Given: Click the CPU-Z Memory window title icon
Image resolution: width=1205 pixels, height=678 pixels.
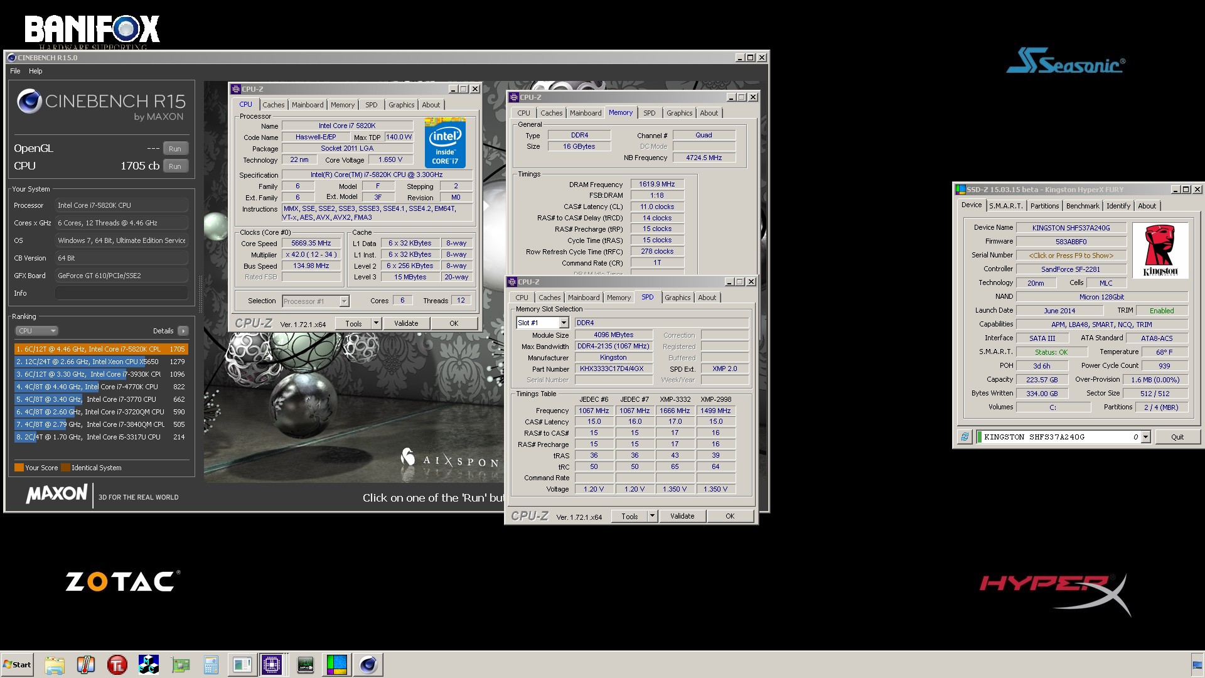Looking at the screenshot, I should coord(513,97).
